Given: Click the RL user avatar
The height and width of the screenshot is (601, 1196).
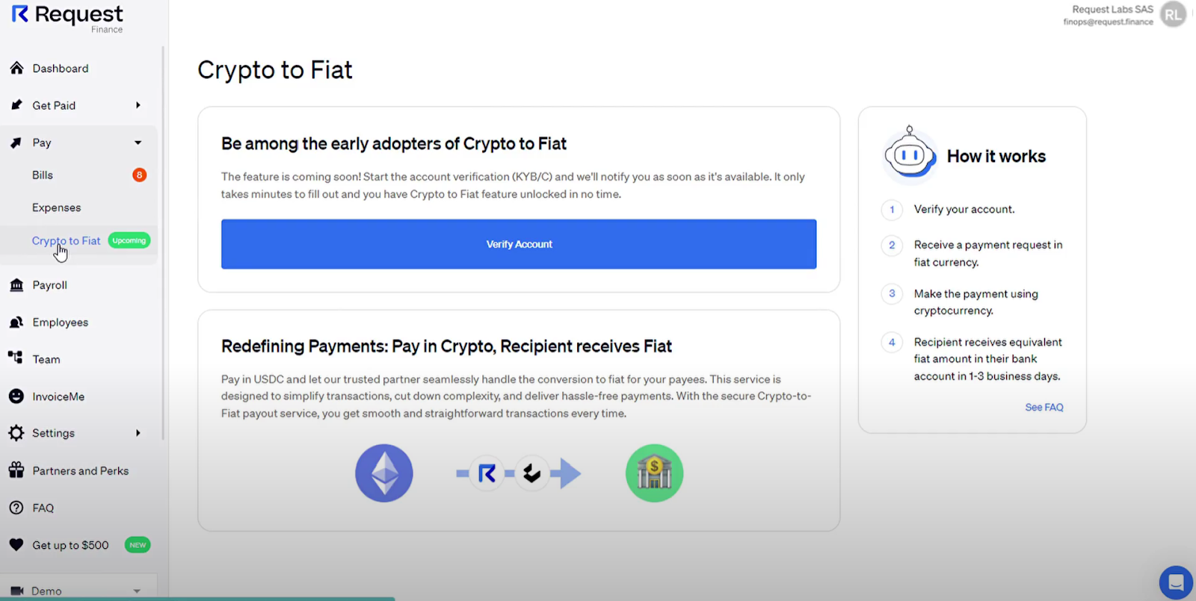Looking at the screenshot, I should [1173, 14].
